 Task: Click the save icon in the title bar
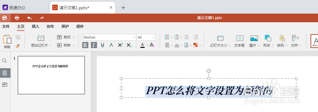4,18
